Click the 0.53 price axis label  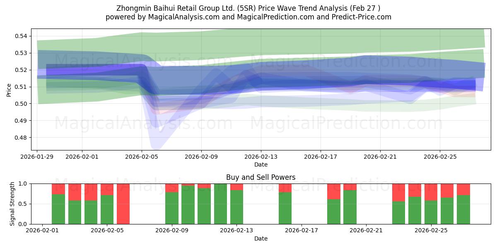pos(21,53)
